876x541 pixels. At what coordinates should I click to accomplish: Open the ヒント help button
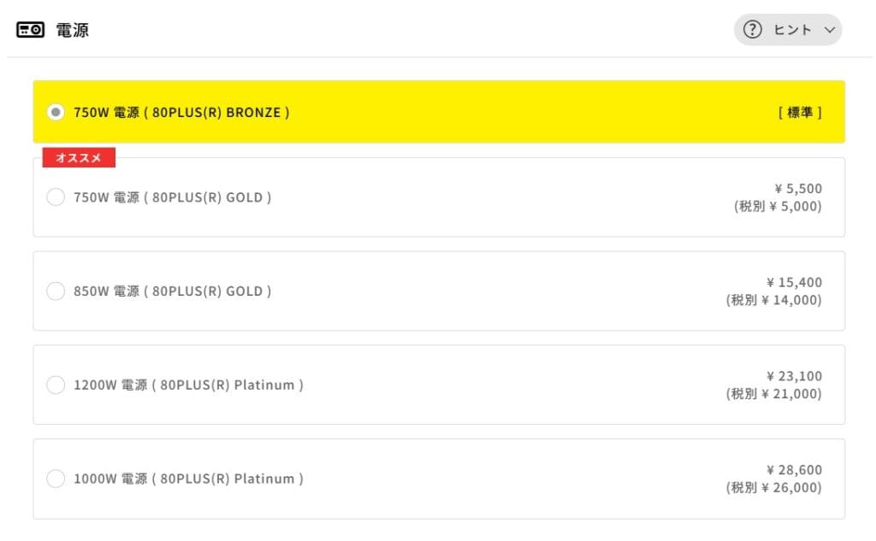788,30
